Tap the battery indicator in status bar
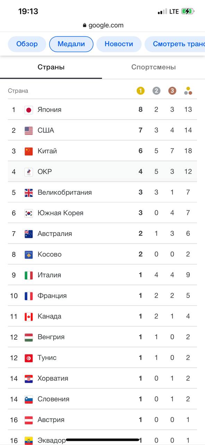Image resolution: width=205 pixels, height=445 pixels. (188, 11)
